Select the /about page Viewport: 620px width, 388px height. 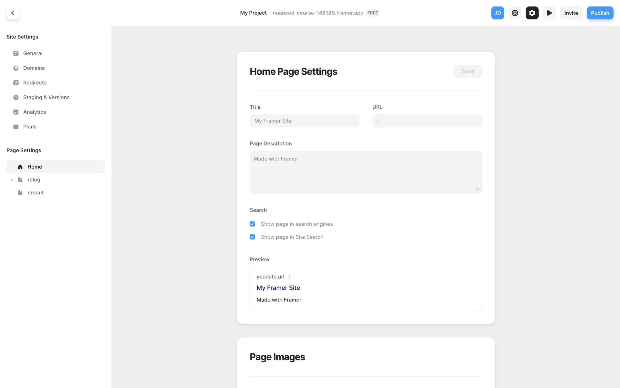(x=36, y=193)
